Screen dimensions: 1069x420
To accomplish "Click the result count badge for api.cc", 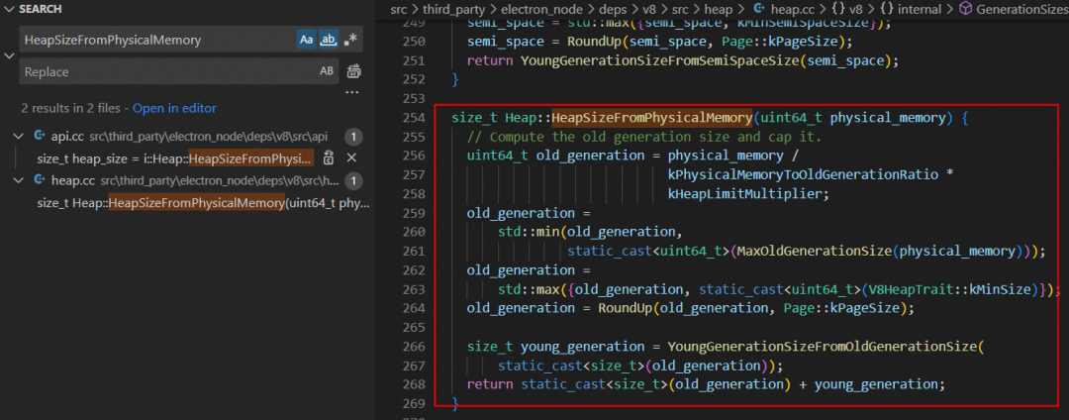I will click(353, 137).
